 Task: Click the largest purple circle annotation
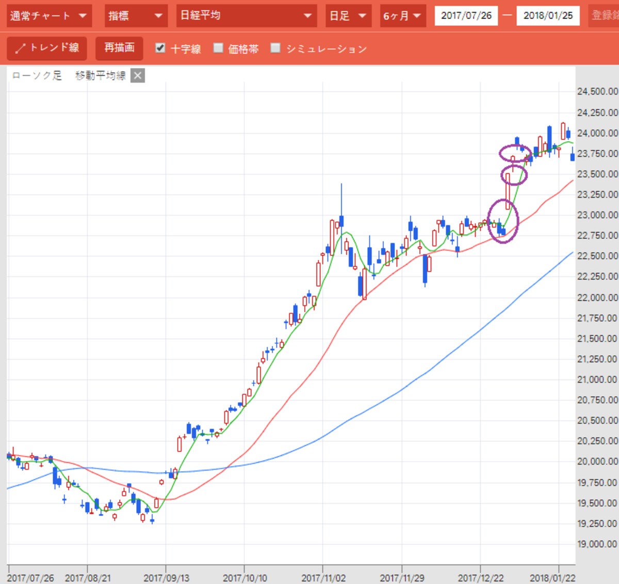(x=503, y=221)
